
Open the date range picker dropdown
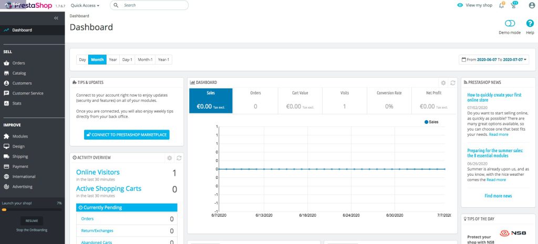[494, 60]
